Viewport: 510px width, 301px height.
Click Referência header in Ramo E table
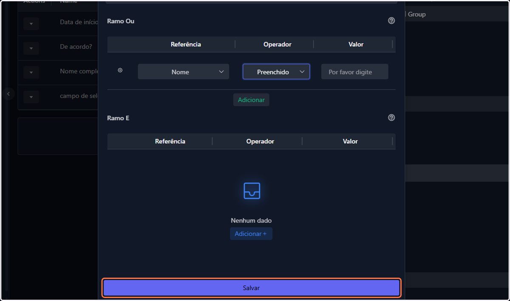pos(170,141)
